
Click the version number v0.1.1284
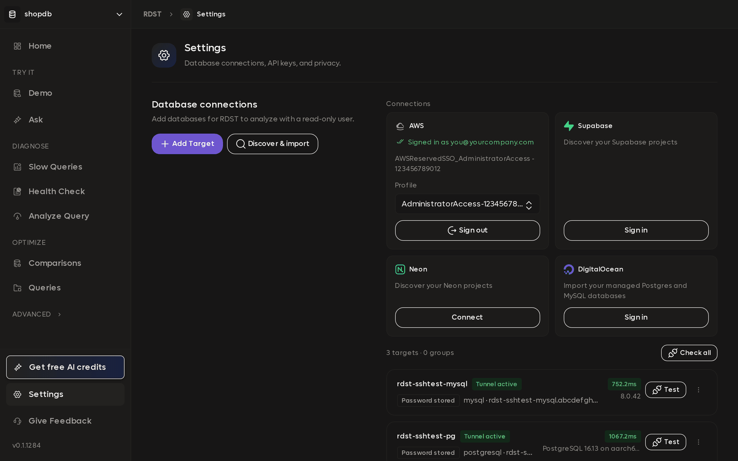26,445
